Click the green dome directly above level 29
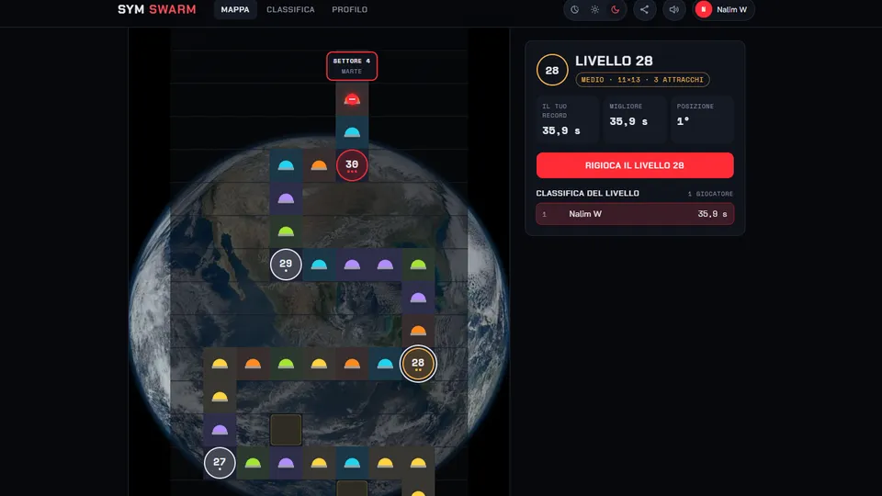Viewport: 882px width, 496px height. pyautogui.click(x=286, y=231)
